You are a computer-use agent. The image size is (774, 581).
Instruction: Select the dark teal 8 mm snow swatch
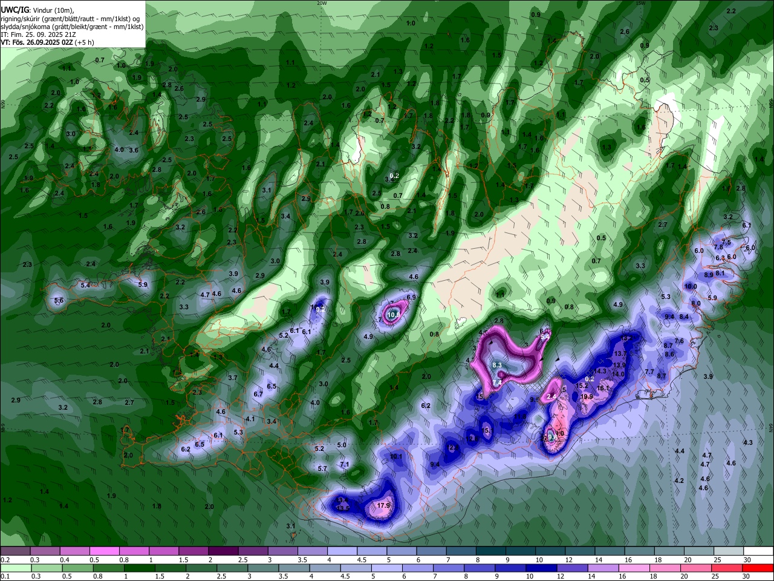pos(492,551)
